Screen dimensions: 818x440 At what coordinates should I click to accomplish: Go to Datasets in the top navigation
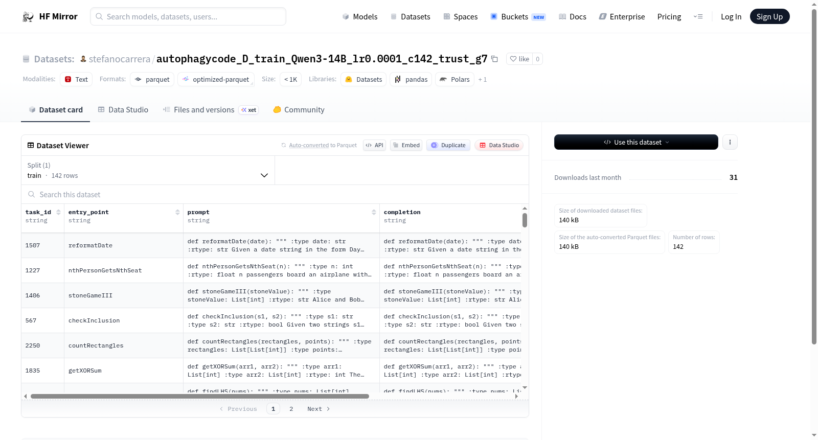pyautogui.click(x=410, y=16)
